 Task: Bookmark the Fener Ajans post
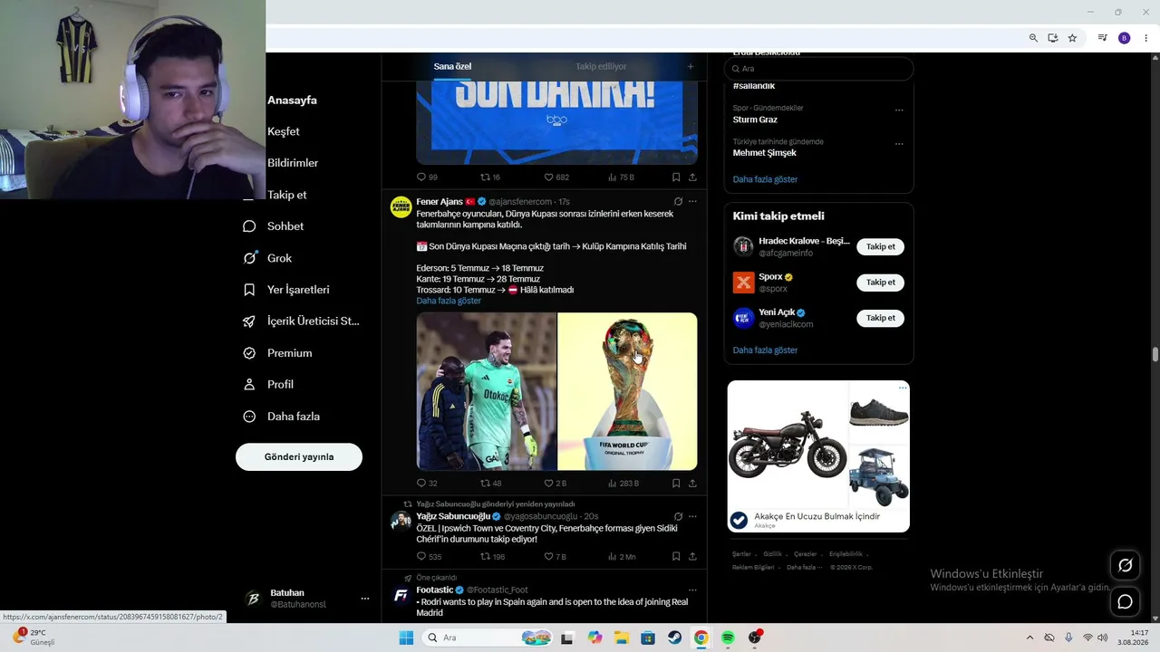click(676, 484)
